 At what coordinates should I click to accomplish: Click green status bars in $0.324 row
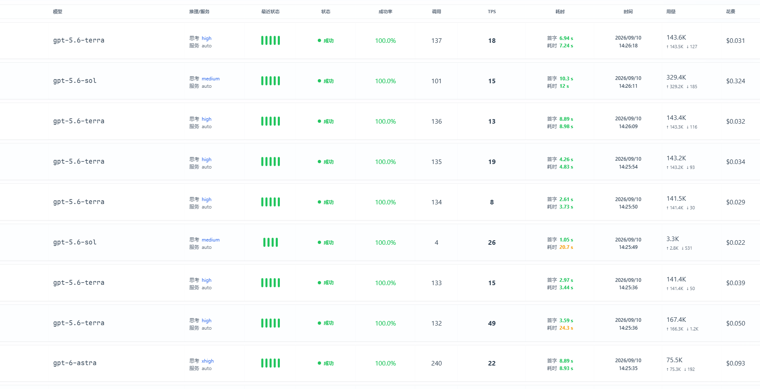[x=270, y=81]
